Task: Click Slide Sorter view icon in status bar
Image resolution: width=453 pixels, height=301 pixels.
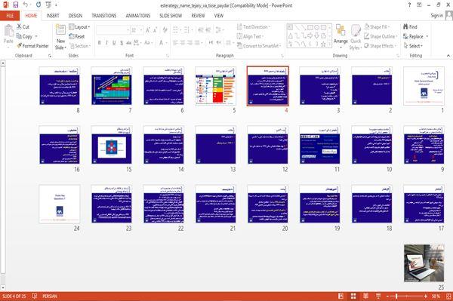Action: pyautogui.click(x=353, y=296)
